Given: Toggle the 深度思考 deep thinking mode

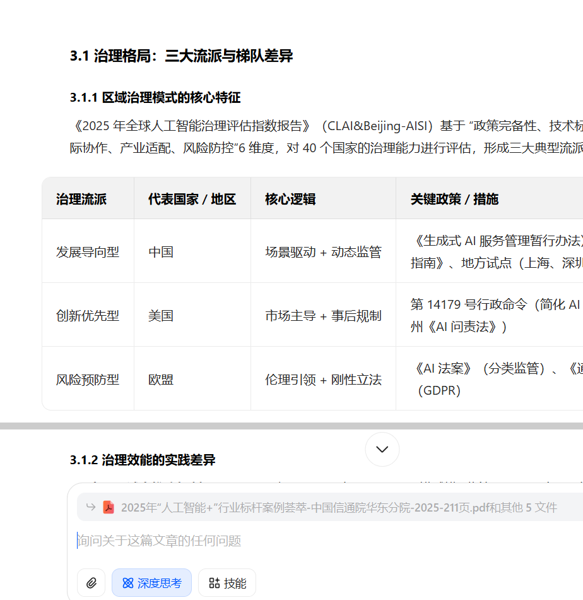Looking at the screenshot, I should (151, 583).
